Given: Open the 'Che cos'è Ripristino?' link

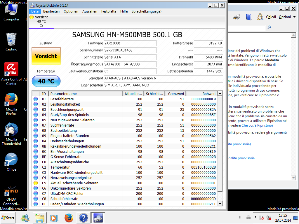Looking at the screenshot, I should point(258,125).
